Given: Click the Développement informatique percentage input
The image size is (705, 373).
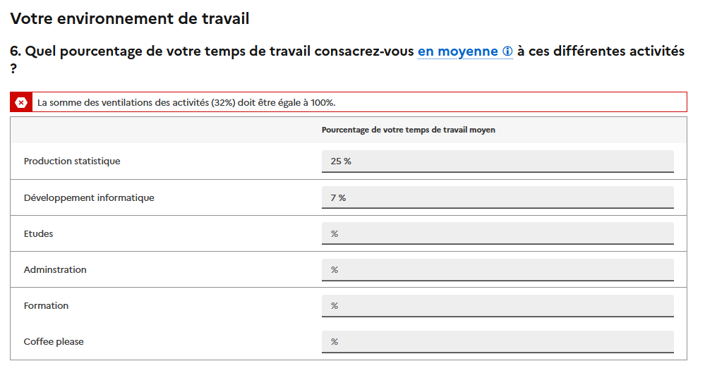Looking at the screenshot, I should coord(497,197).
